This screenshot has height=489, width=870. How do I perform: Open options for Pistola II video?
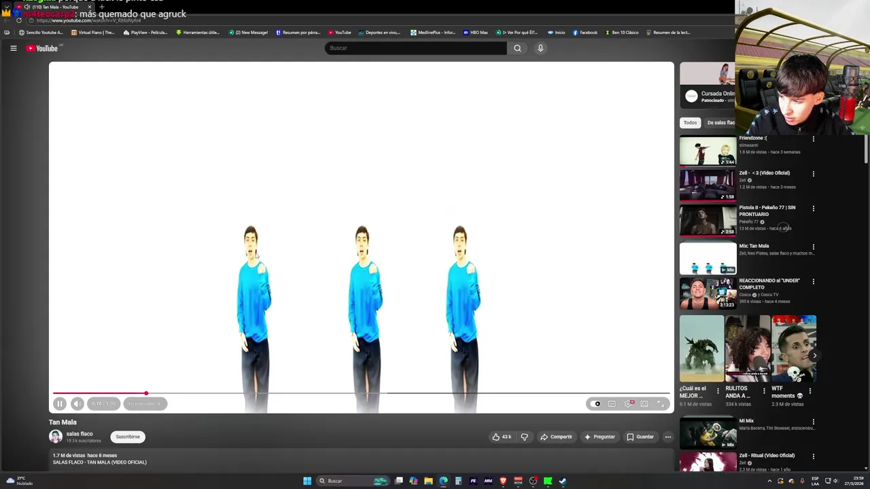(813, 209)
